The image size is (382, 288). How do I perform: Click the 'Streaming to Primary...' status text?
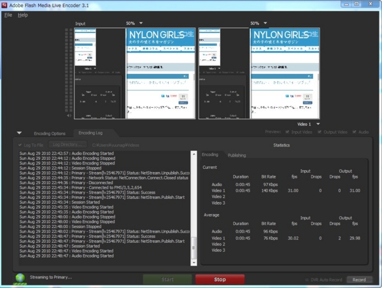point(51,277)
